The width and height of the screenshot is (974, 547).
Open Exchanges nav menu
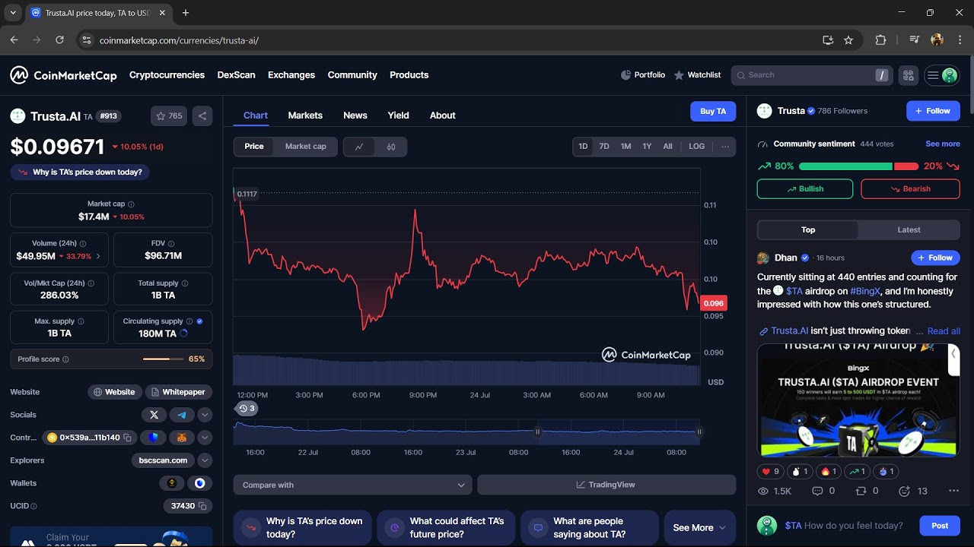pos(291,75)
